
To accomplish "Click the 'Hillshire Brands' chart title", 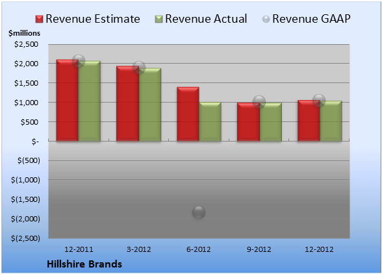I will click(84, 264).
